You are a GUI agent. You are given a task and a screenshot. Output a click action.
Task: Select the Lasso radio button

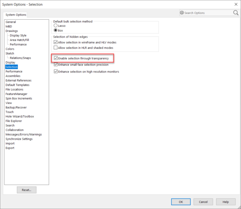click(55, 26)
